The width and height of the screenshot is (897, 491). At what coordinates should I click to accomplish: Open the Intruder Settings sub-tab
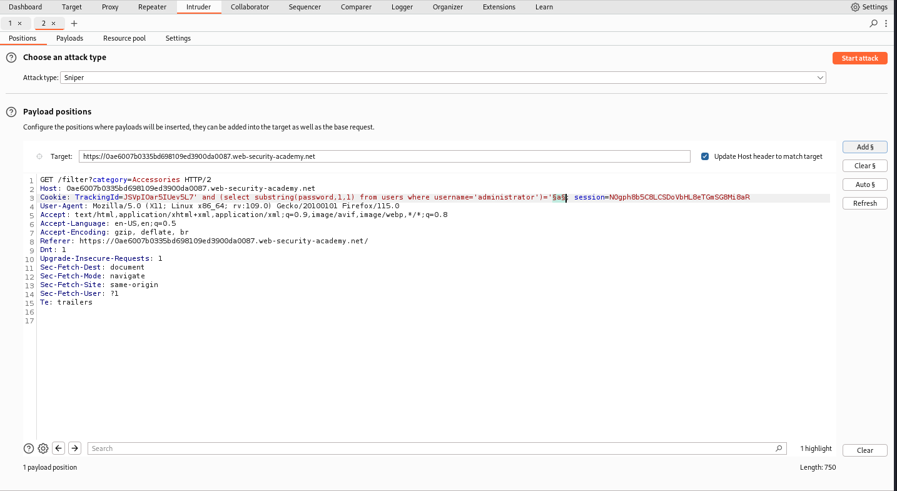pyautogui.click(x=178, y=38)
